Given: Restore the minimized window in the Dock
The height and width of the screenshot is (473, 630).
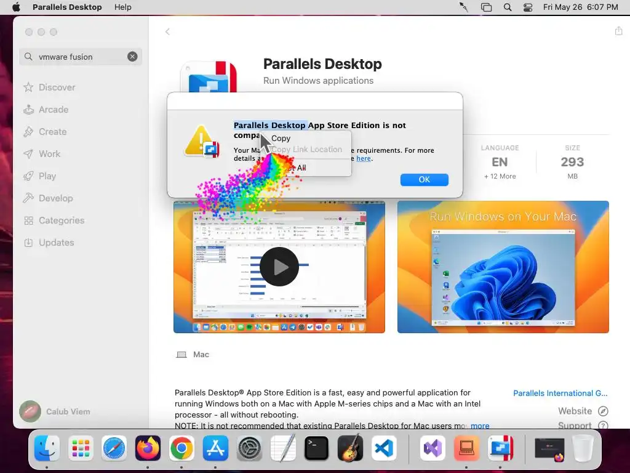Looking at the screenshot, I should [x=549, y=448].
